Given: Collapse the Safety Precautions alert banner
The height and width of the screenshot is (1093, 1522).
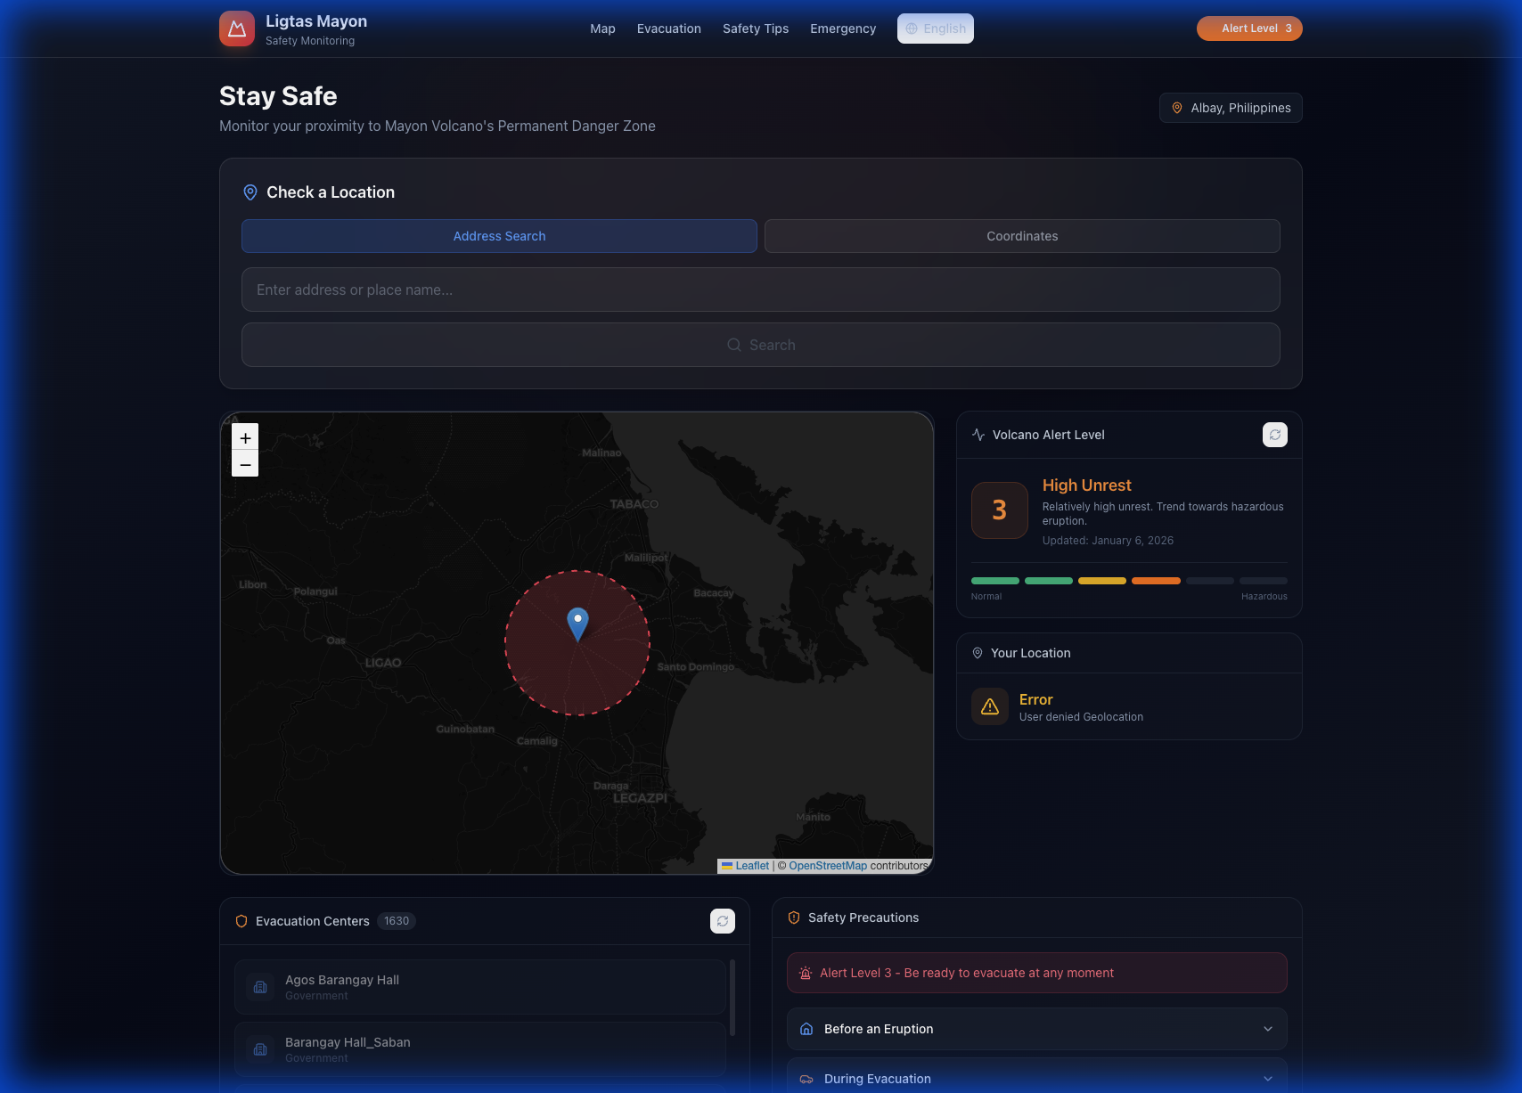Looking at the screenshot, I should (1036, 972).
